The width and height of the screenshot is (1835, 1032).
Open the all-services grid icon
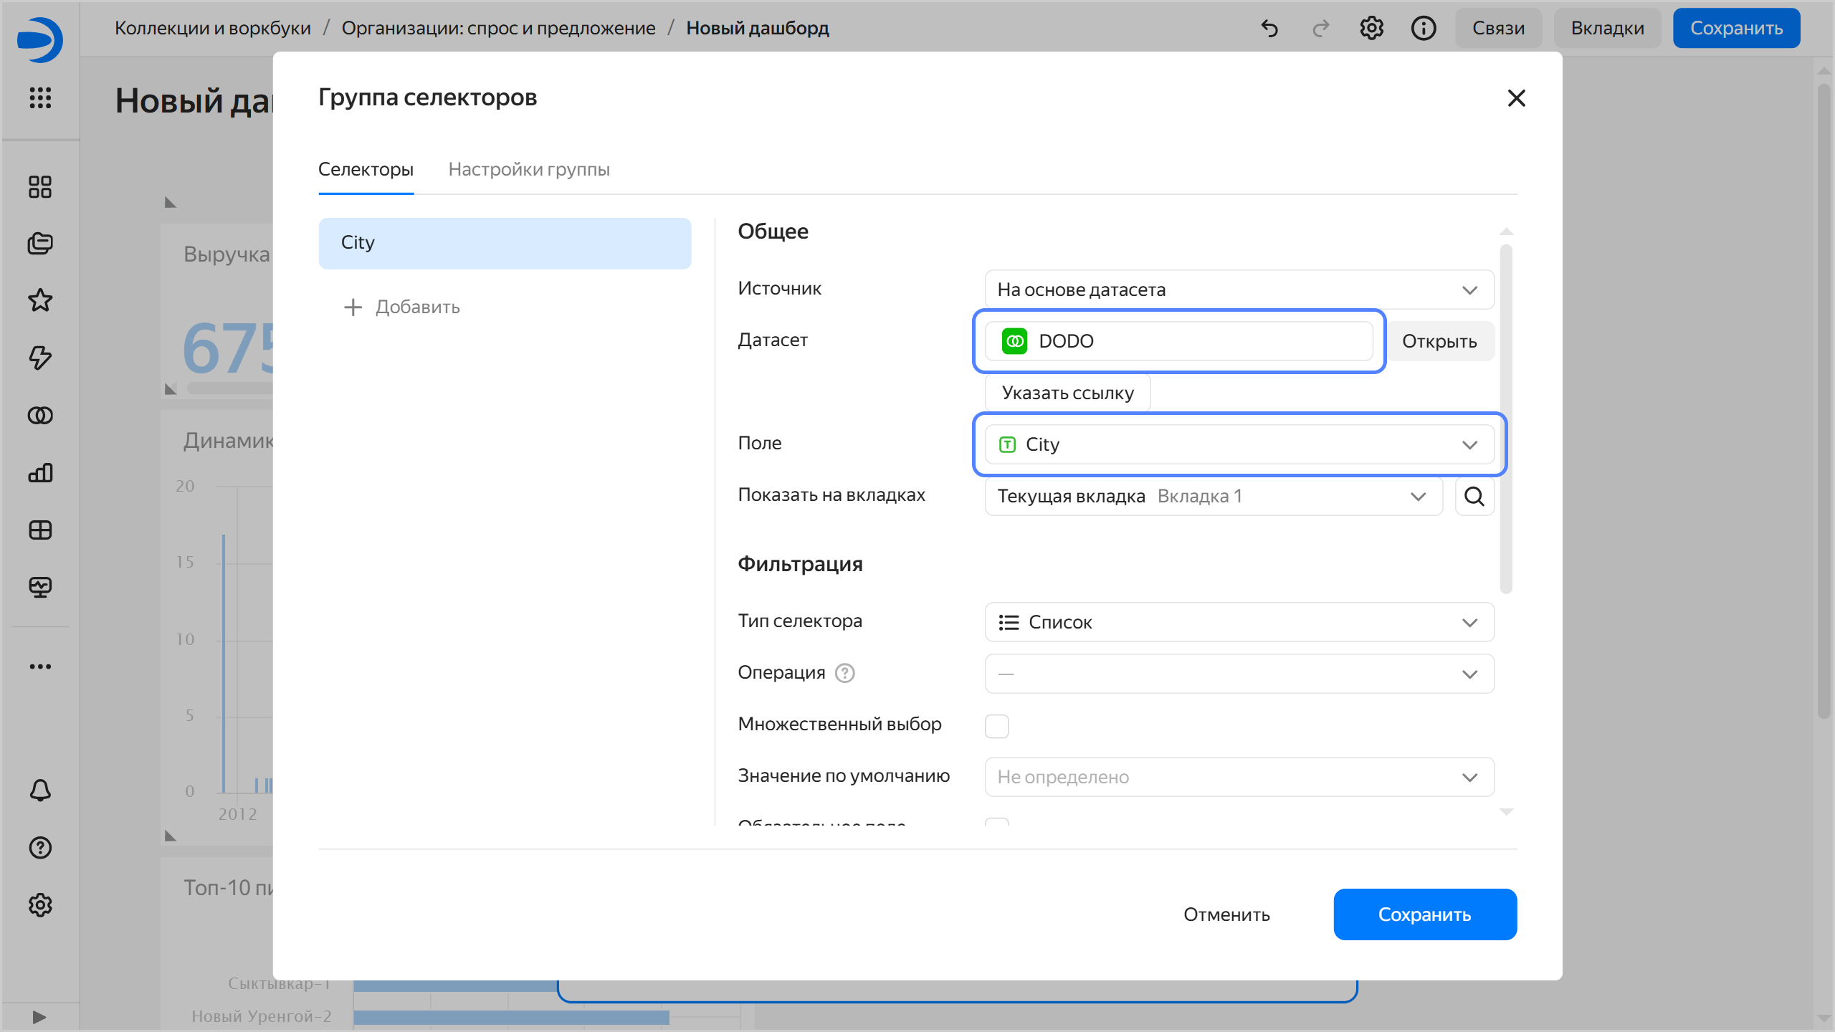(x=40, y=97)
